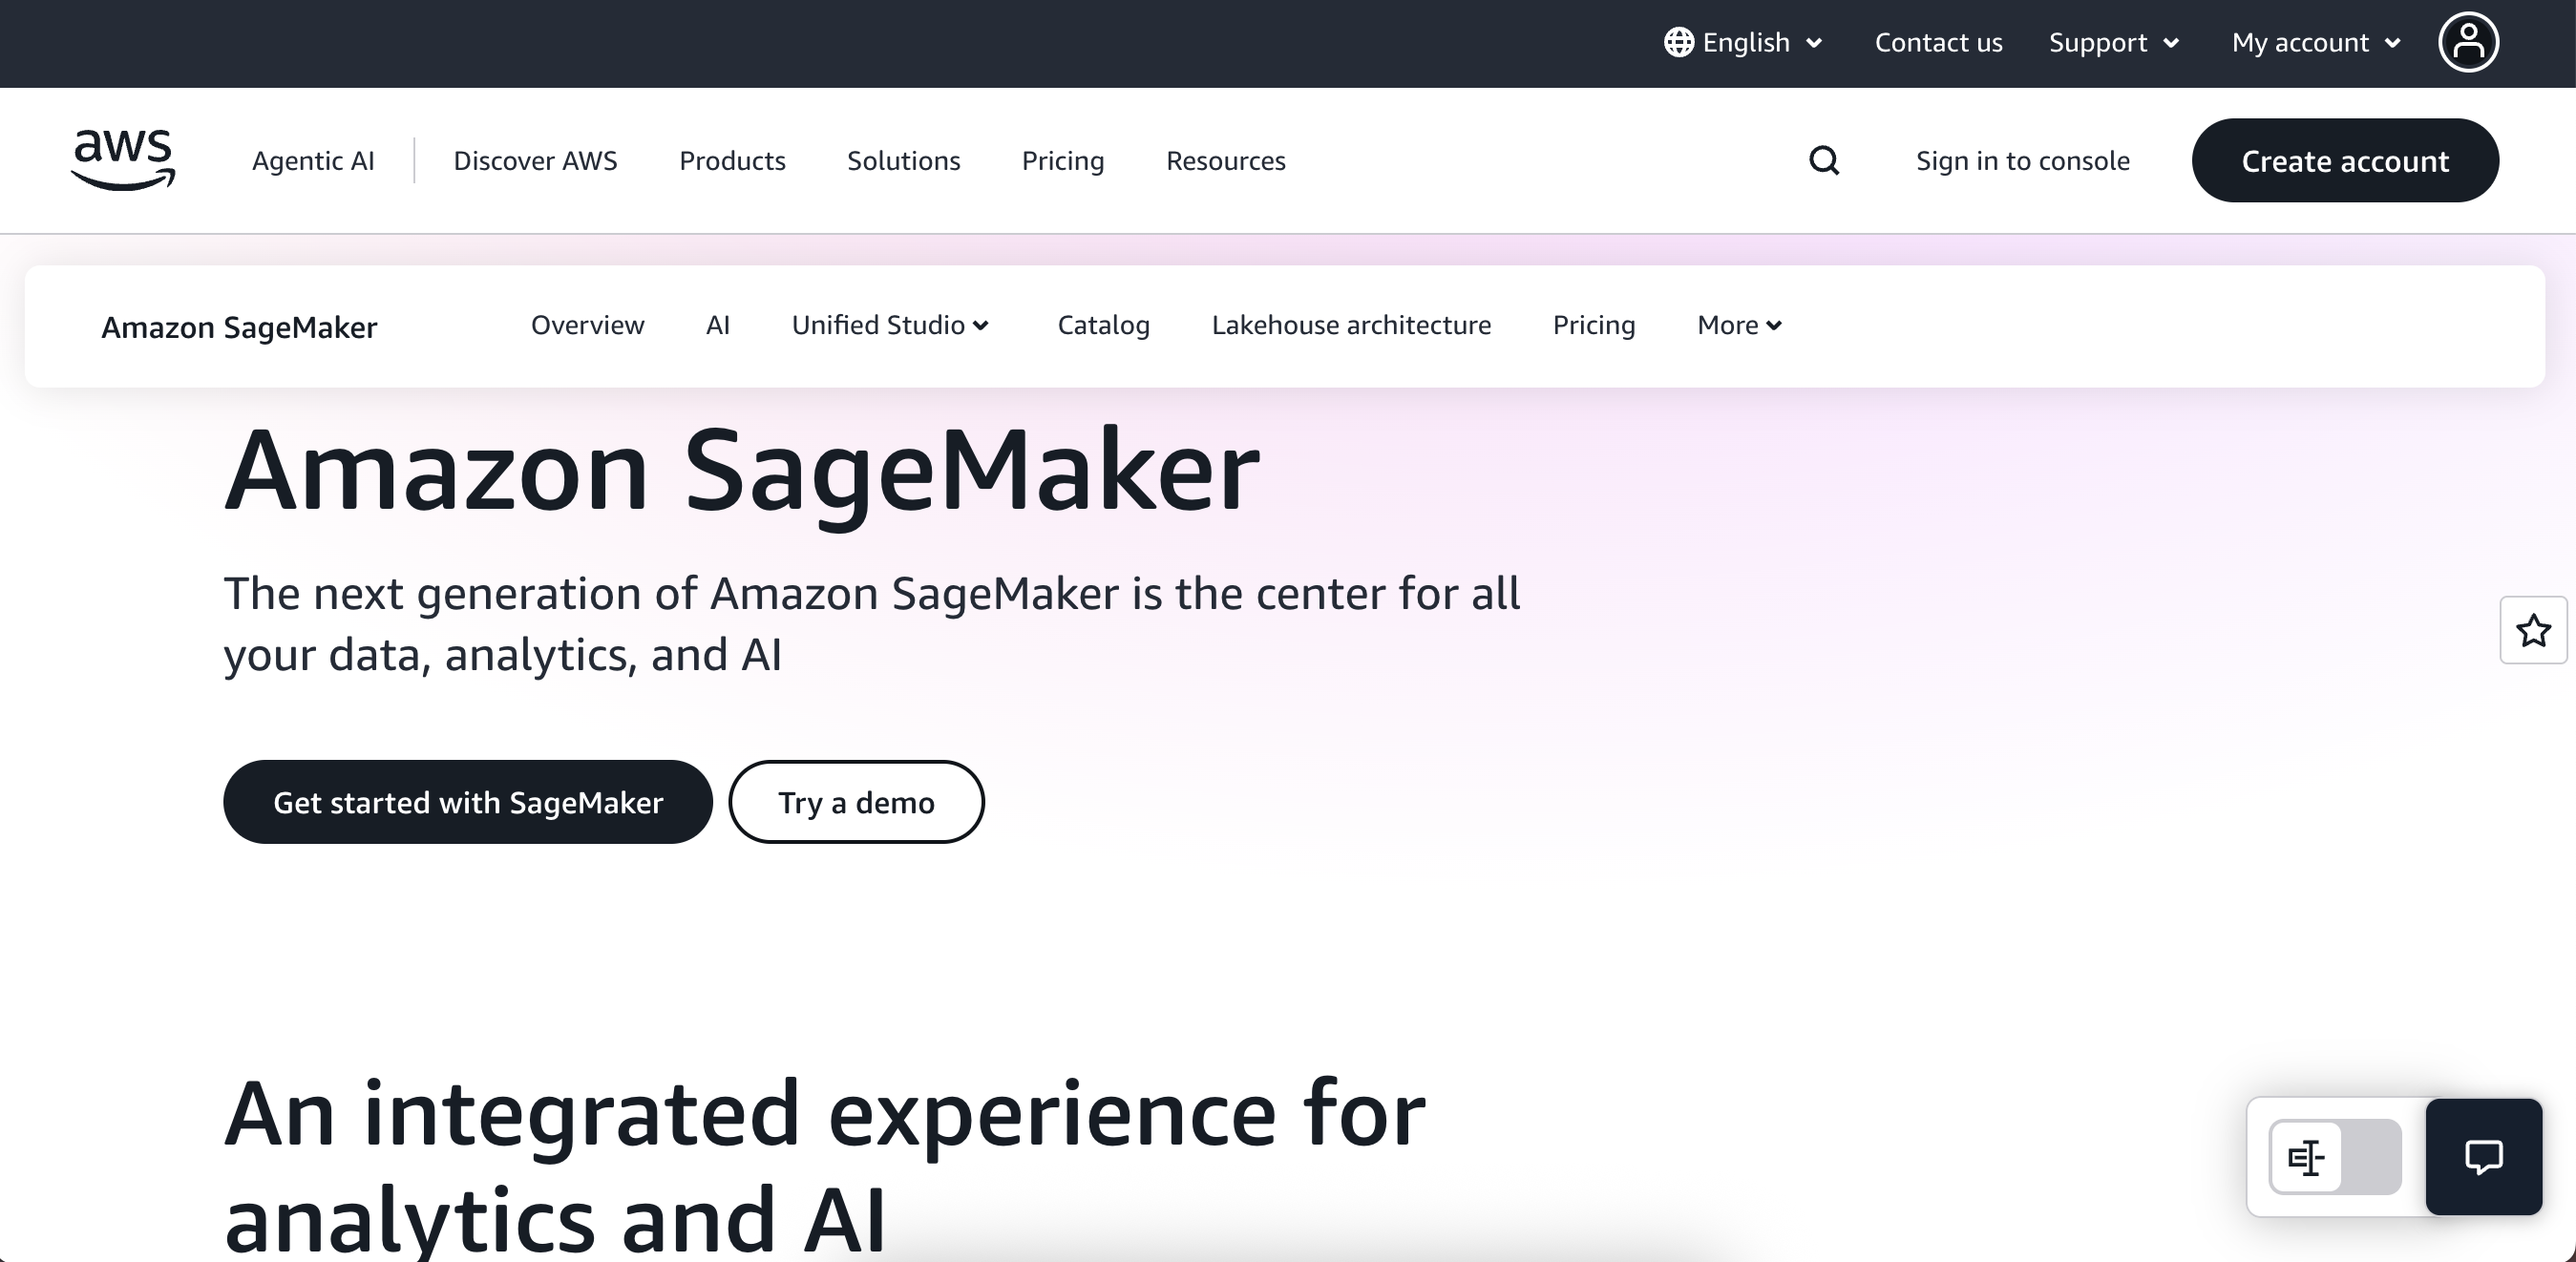Screen dimensions: 2576x1262
Task: Click the Amazon SageMaker title link
Action: [x=239, y=326]
